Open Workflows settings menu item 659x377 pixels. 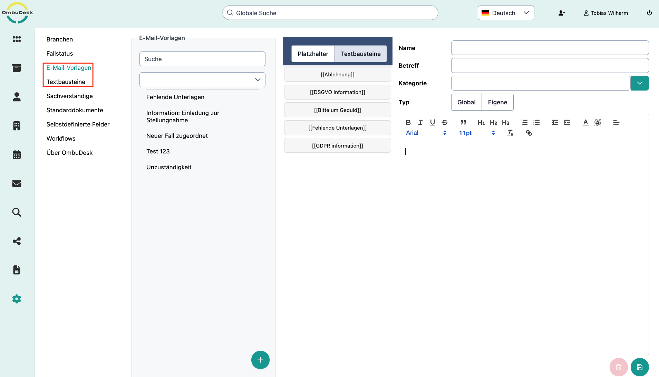(61, 138)
